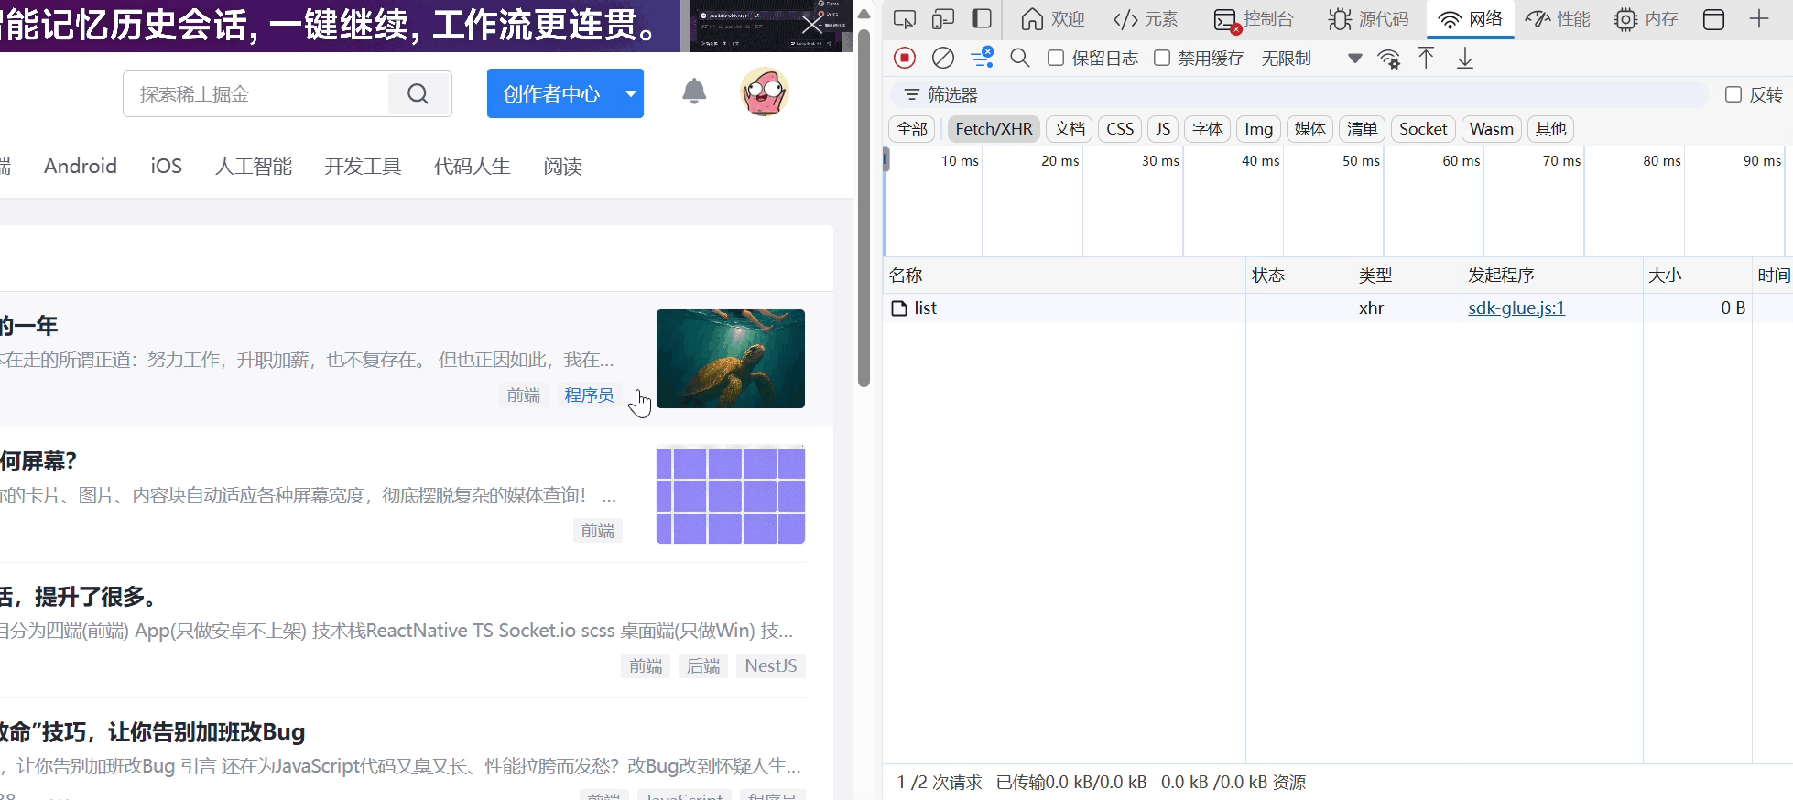Viewport: 1793px width, 800px height.
Task: Open the user avatar menu
Action: [x=765, y=92]
